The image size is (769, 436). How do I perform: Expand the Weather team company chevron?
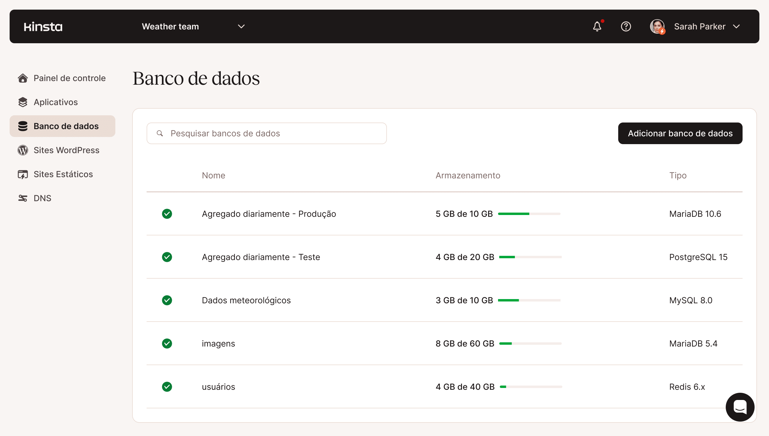point(241,26)
